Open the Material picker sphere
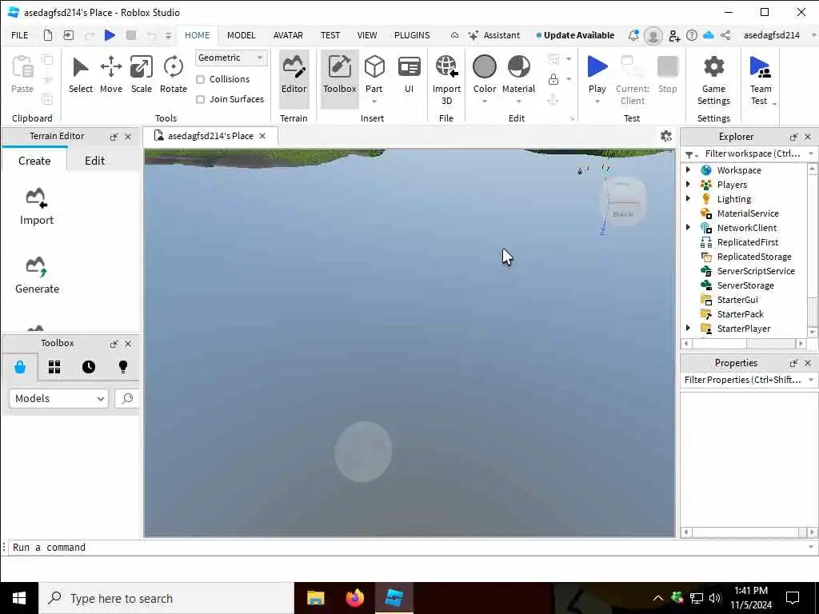Screen dimensions: 819x614 518,67
